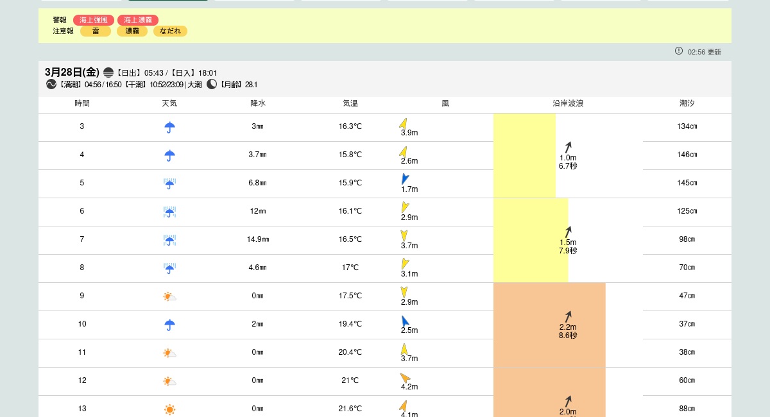Click the update time info icon
Image resolution: width=770 pixels, height=417 pixels.
coord(679,51)
